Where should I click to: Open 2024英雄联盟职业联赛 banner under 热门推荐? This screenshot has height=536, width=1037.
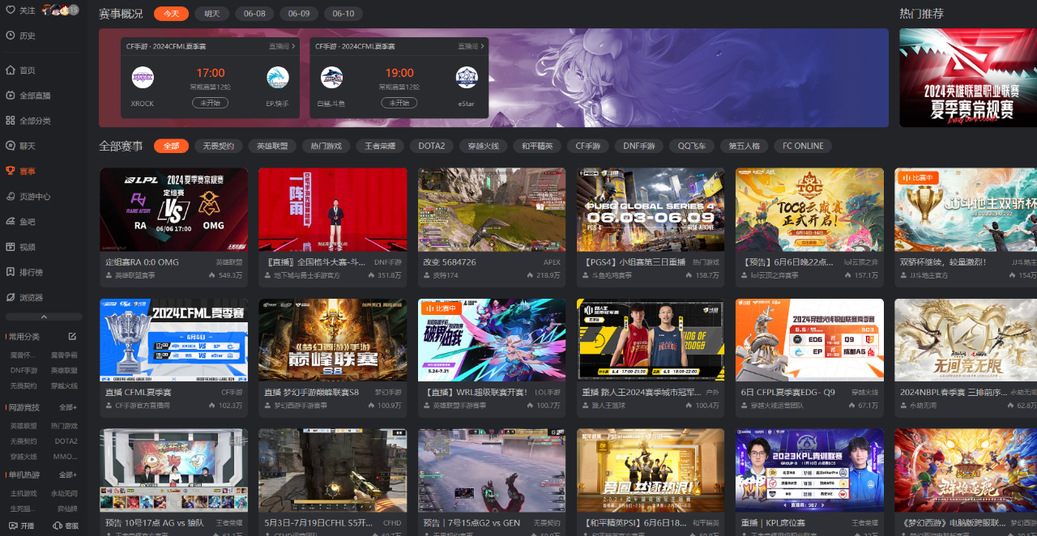point(968,78)
